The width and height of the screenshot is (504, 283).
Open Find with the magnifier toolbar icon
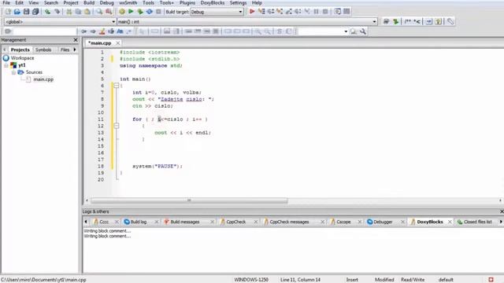tap(99, 12)
